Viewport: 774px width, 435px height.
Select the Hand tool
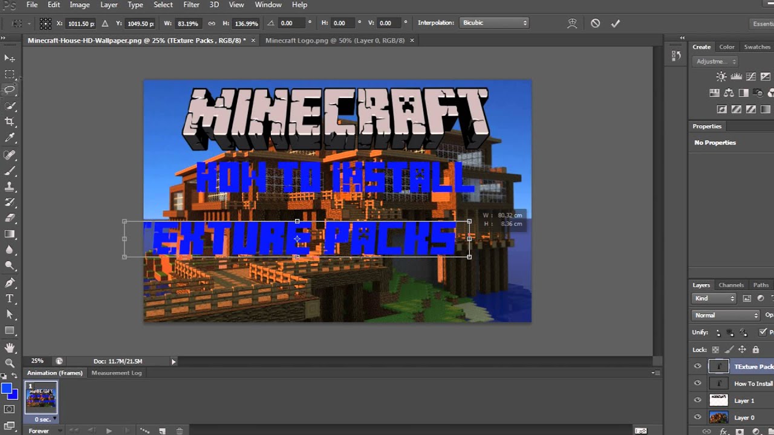(10, 347)
